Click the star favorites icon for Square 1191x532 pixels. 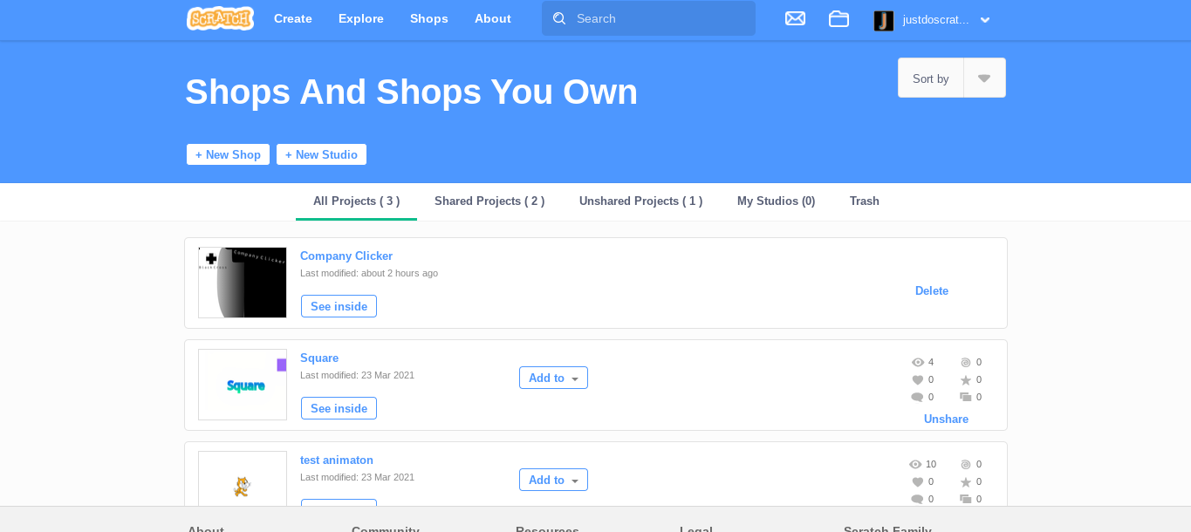pyautogui.click(x=965, y=380)
